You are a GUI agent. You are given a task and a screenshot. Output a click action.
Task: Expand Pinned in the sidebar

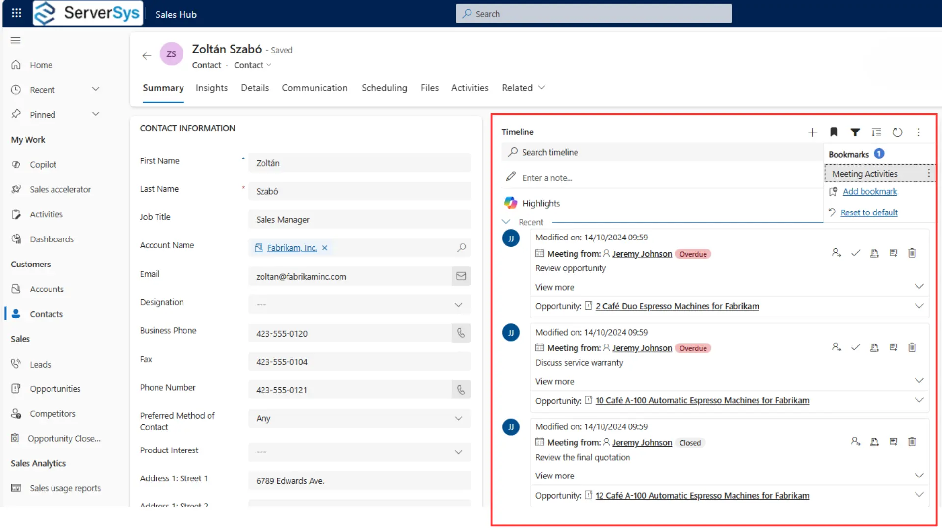pos(96,114)
